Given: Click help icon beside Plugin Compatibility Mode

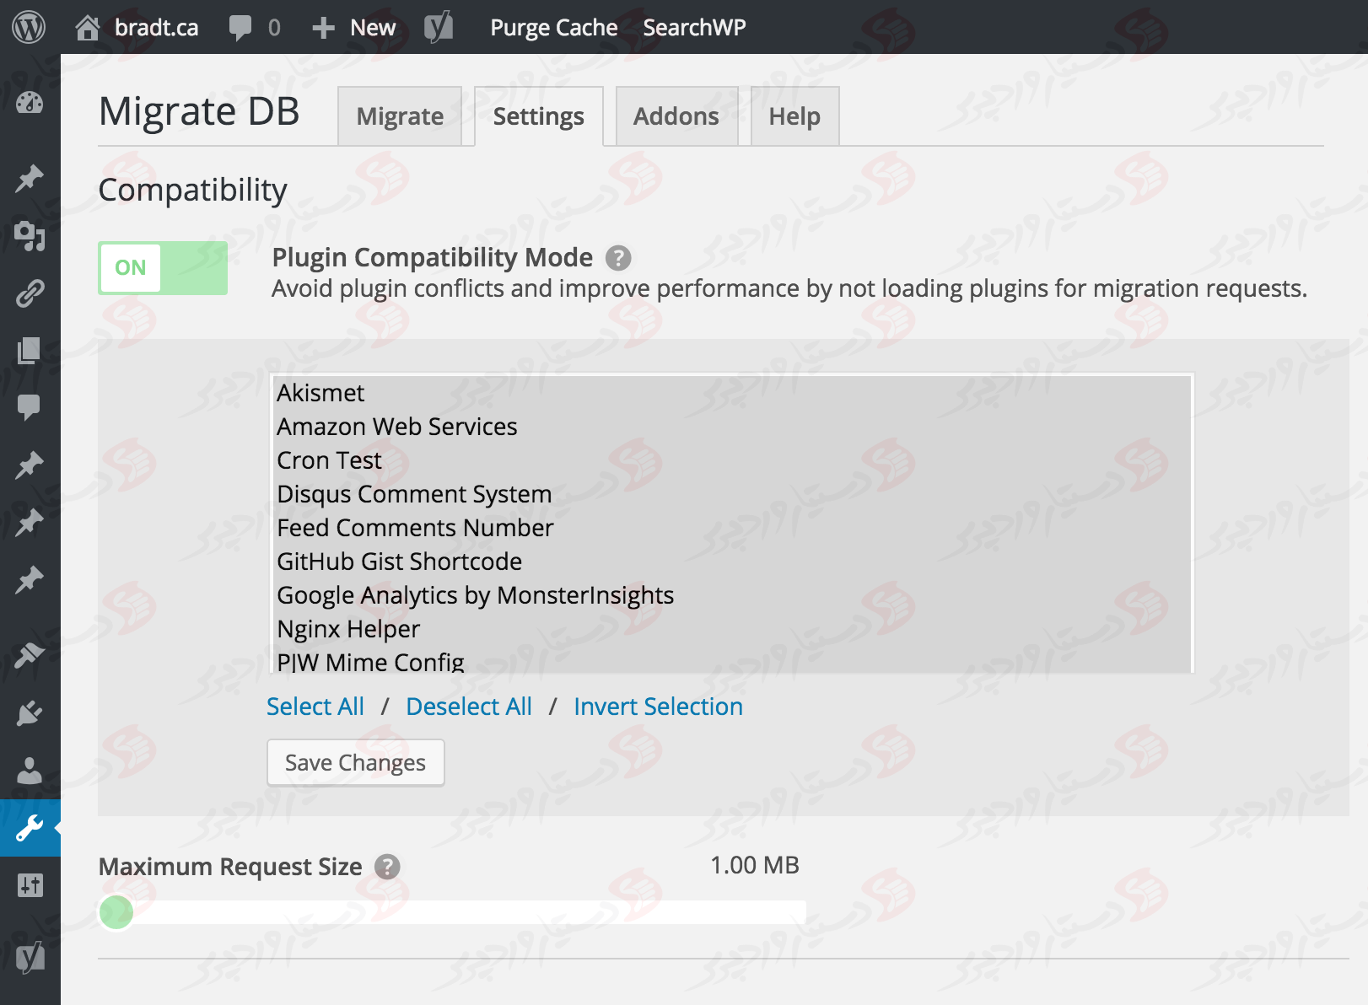Looking at the screenshot, I should (x=618, y=258).
